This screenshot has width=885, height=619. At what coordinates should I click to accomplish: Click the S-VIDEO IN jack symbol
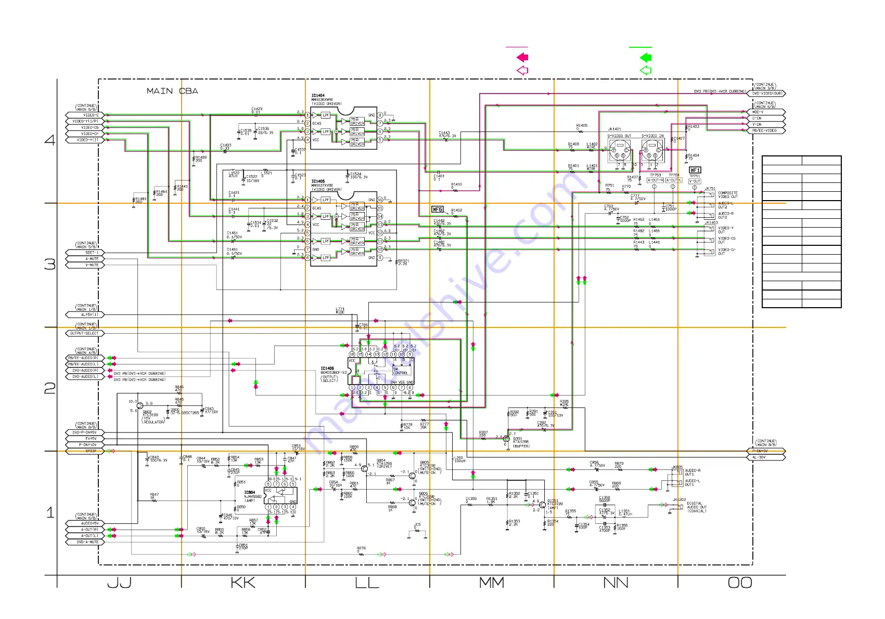pyautogui.click(x=652, y=151)
